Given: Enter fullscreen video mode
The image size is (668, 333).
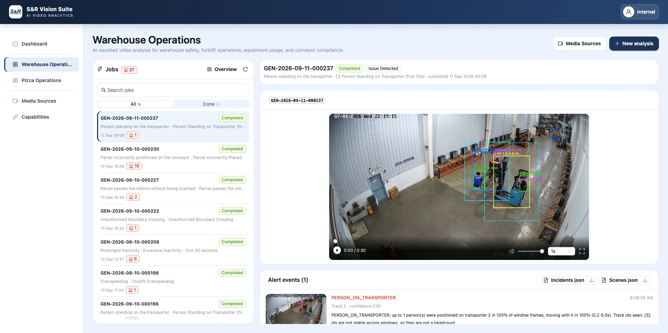Looking at the screenshot, I should pyautogui.click(x=582, y=251).
